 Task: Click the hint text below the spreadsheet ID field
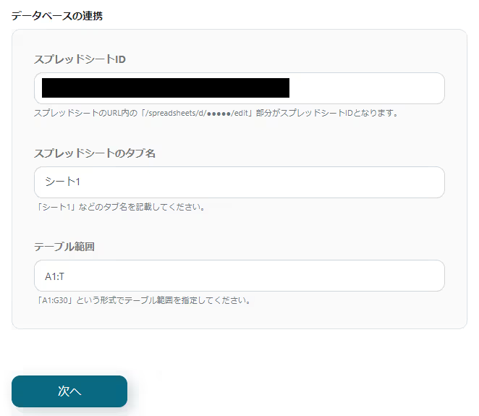coord(216,113)
